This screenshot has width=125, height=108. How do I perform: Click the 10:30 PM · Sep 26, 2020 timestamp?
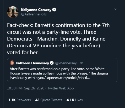pos(26,88)
